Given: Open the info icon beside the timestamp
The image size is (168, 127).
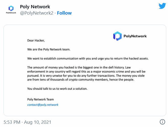Looking at the screenshot, I should pos(162,122).
